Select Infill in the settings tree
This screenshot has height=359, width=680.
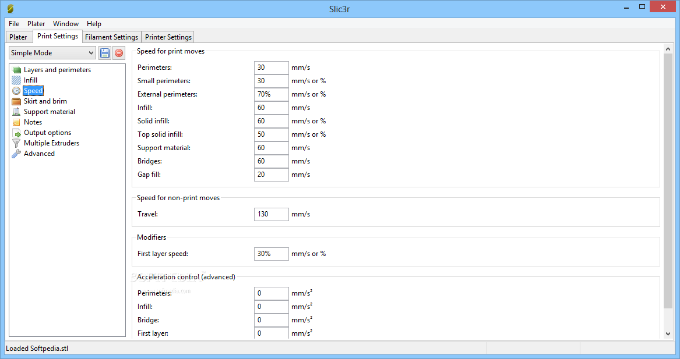pos(30,80)
